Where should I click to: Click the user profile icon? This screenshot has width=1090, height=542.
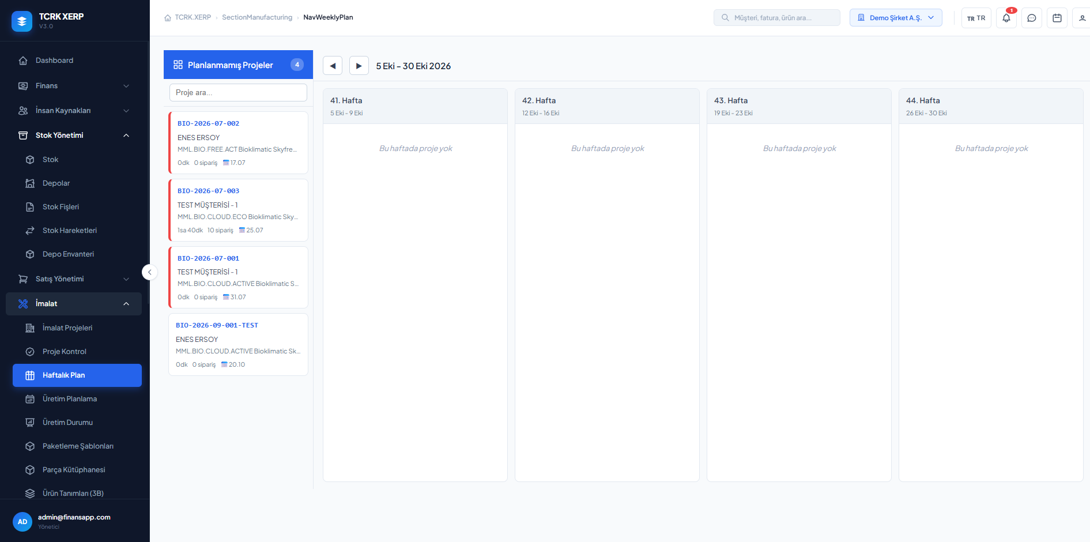[x=1082, y=18]
